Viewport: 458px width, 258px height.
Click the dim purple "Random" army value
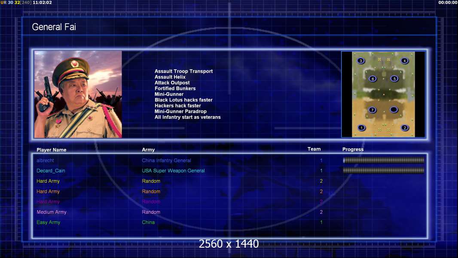(151, 202)
